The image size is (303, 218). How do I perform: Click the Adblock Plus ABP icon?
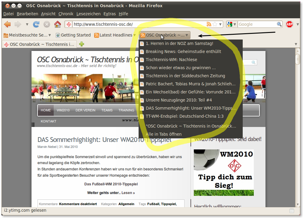pos(289,24)
